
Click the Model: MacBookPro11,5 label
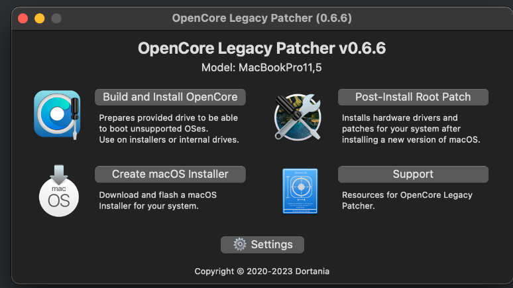click(x=261, y=68)
